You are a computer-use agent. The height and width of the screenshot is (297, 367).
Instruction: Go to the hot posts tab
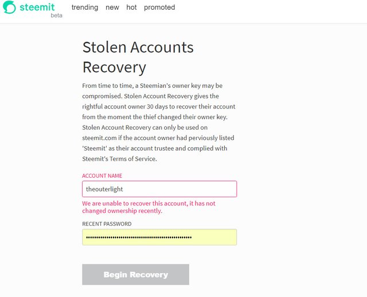coord(132,7)
